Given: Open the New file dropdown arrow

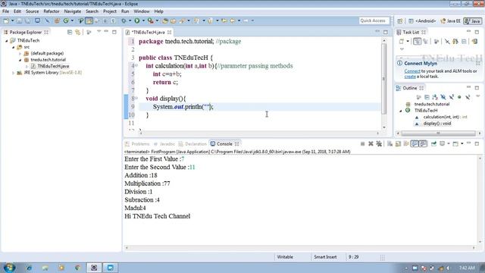Looking at the screenshot, I should point(12,20).
